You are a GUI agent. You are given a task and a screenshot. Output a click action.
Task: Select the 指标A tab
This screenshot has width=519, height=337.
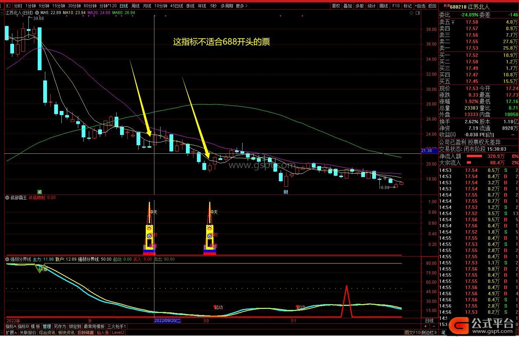11,326
